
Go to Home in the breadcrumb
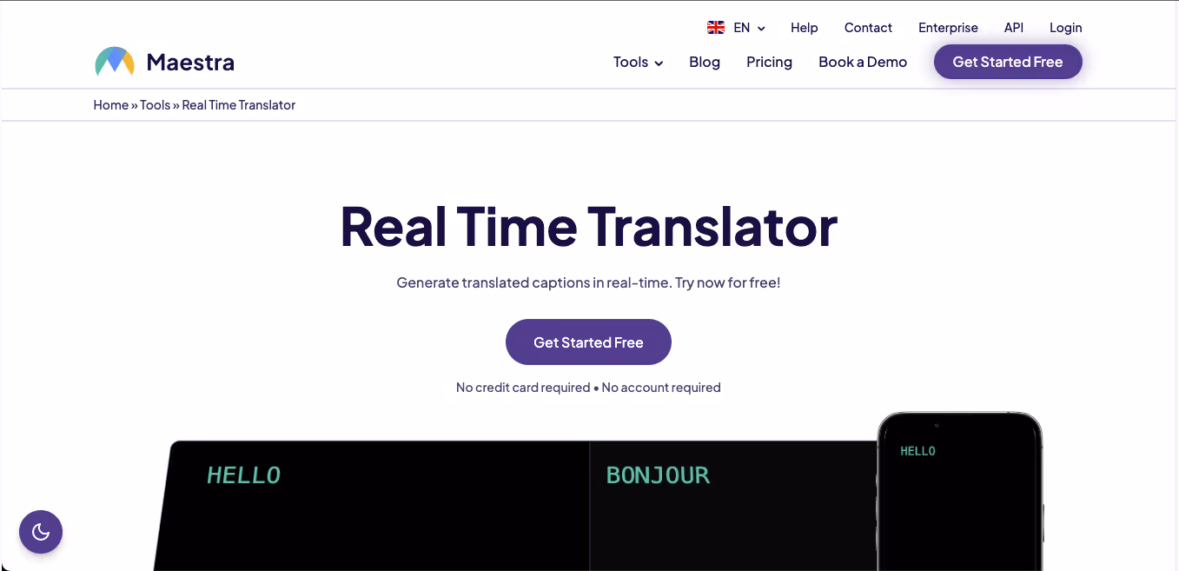[111, 105]
